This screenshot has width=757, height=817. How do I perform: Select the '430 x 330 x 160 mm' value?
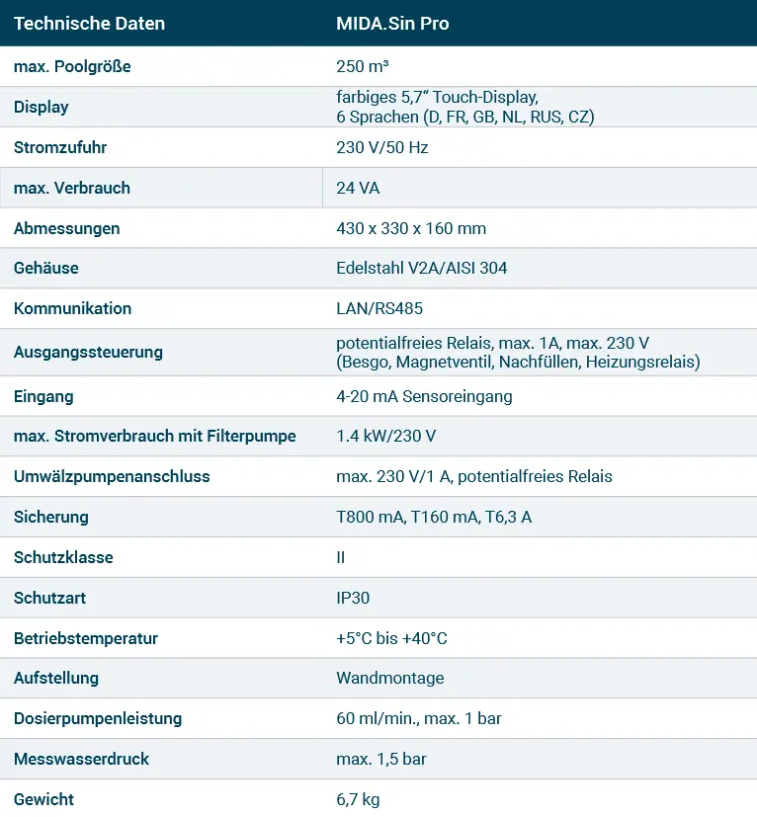point(411,228)
